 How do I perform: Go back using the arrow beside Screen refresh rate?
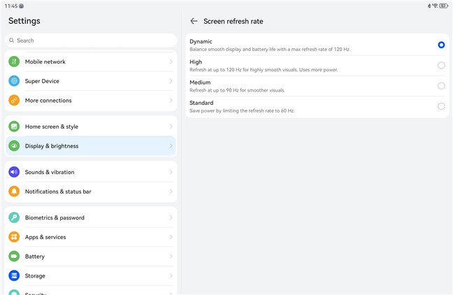194,21
